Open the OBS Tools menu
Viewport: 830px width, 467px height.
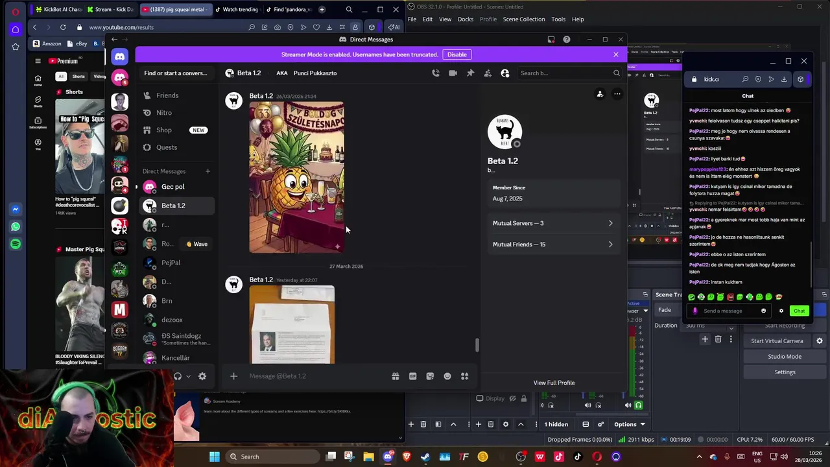[x=558, y=19]
